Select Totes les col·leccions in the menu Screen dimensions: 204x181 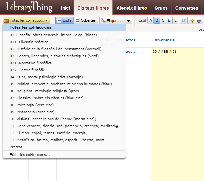pyautogui.click(x=64, y=27)
